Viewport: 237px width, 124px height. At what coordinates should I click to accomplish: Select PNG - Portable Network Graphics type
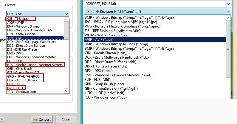tap(155, 26)
